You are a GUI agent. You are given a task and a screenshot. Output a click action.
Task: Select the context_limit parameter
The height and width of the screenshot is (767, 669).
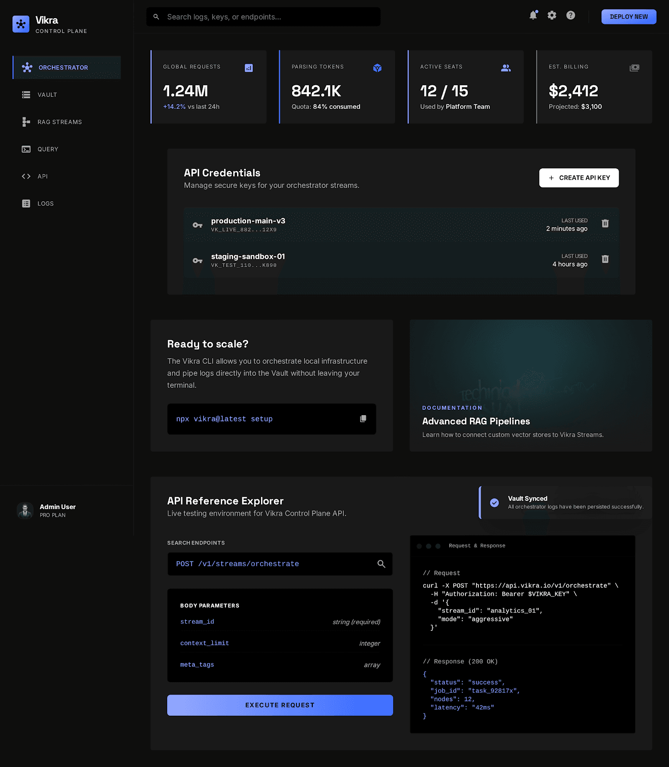[204, 643]
